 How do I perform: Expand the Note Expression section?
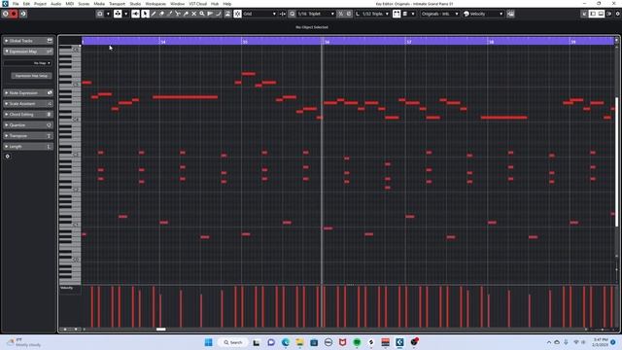pos(7,93)
